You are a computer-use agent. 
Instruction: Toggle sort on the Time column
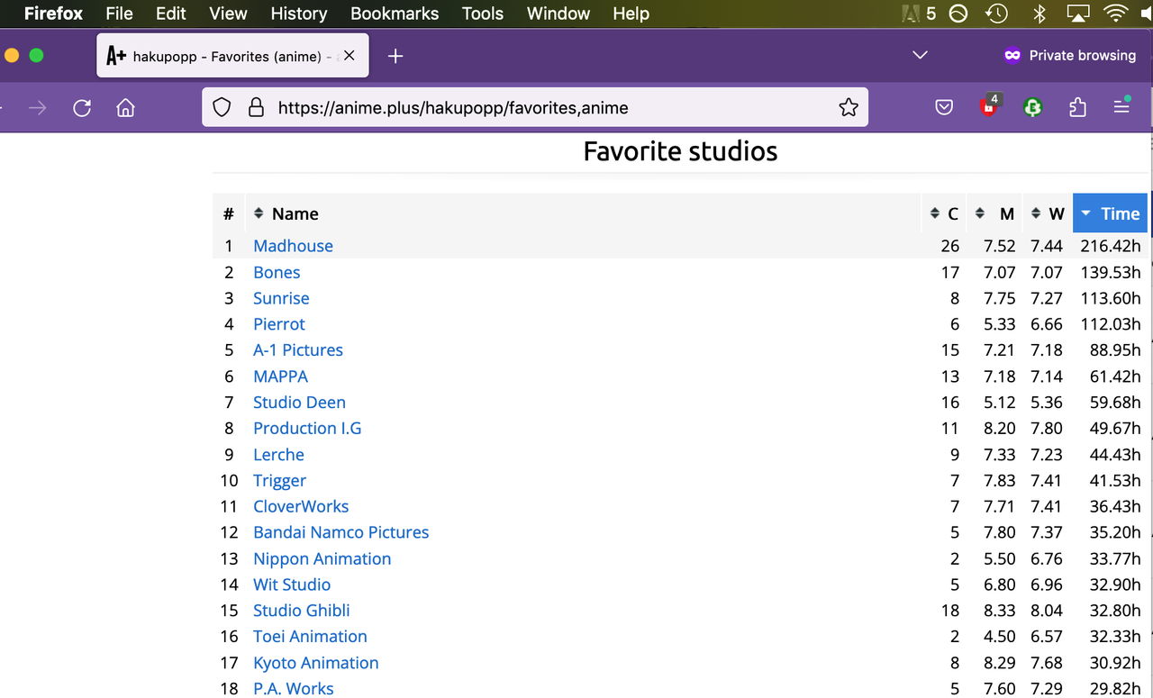click(x=1111, y=213)
